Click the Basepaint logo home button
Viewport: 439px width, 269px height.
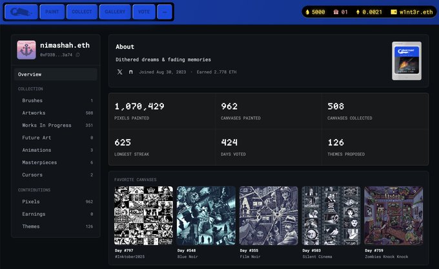21,12
